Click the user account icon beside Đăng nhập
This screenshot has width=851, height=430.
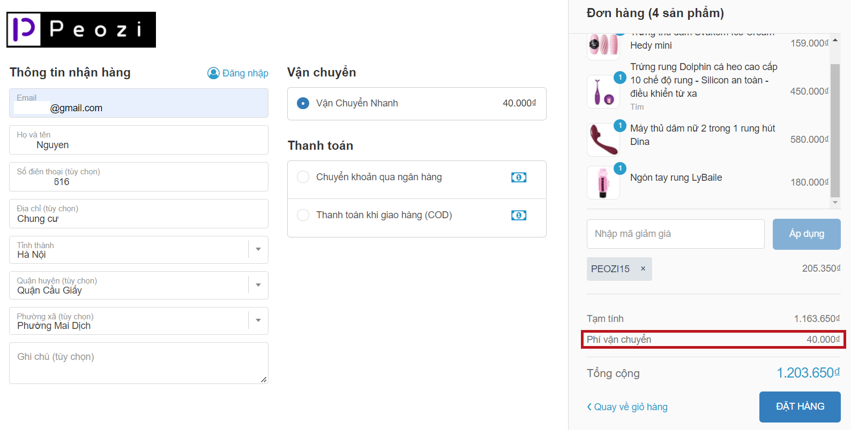tap(213, 73)
